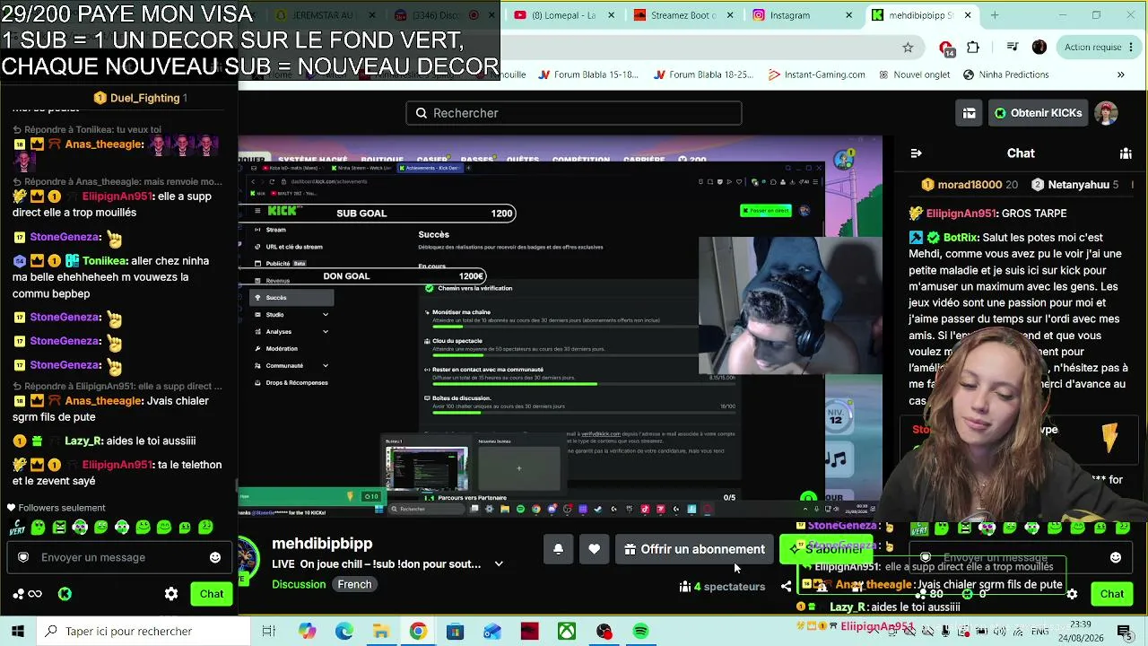1148x646 pixels.
Task: Click username morad18000 in the chat leaderboard
Action: pos(970,185)
